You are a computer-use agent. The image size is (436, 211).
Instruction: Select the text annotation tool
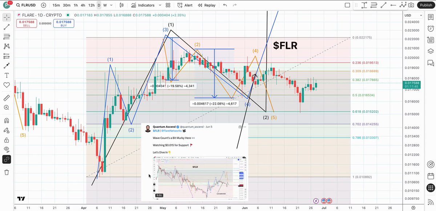point(7,75)
